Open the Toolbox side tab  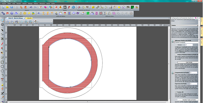tap(202, 21)
